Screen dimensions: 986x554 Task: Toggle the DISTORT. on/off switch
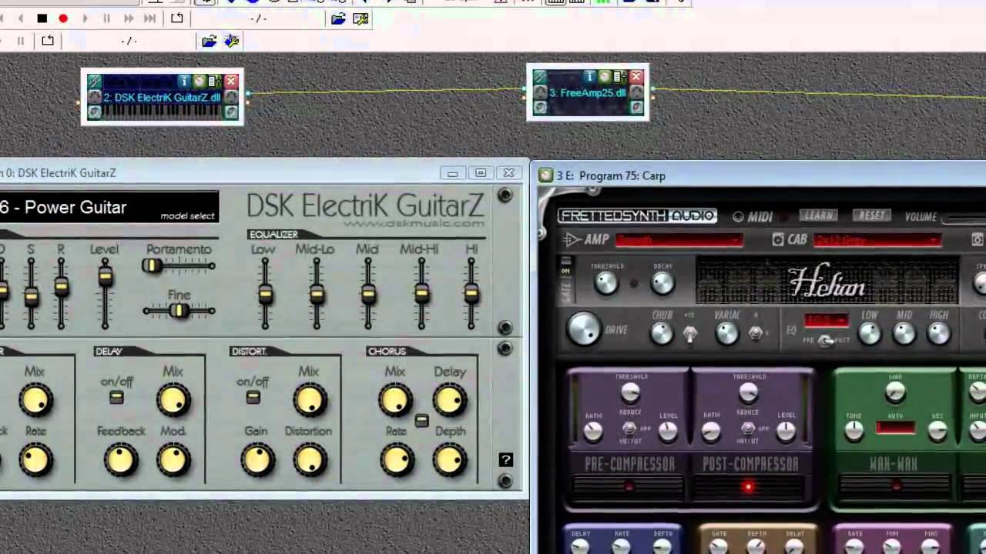(x=253, y=397)
